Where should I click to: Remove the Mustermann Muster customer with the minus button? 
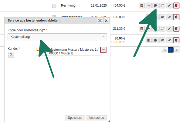pyautogui.click(x=103, y=50)
